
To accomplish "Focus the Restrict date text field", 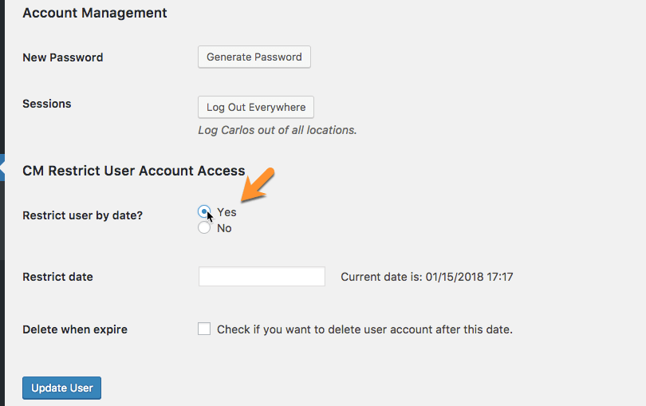I will [262, 277].
